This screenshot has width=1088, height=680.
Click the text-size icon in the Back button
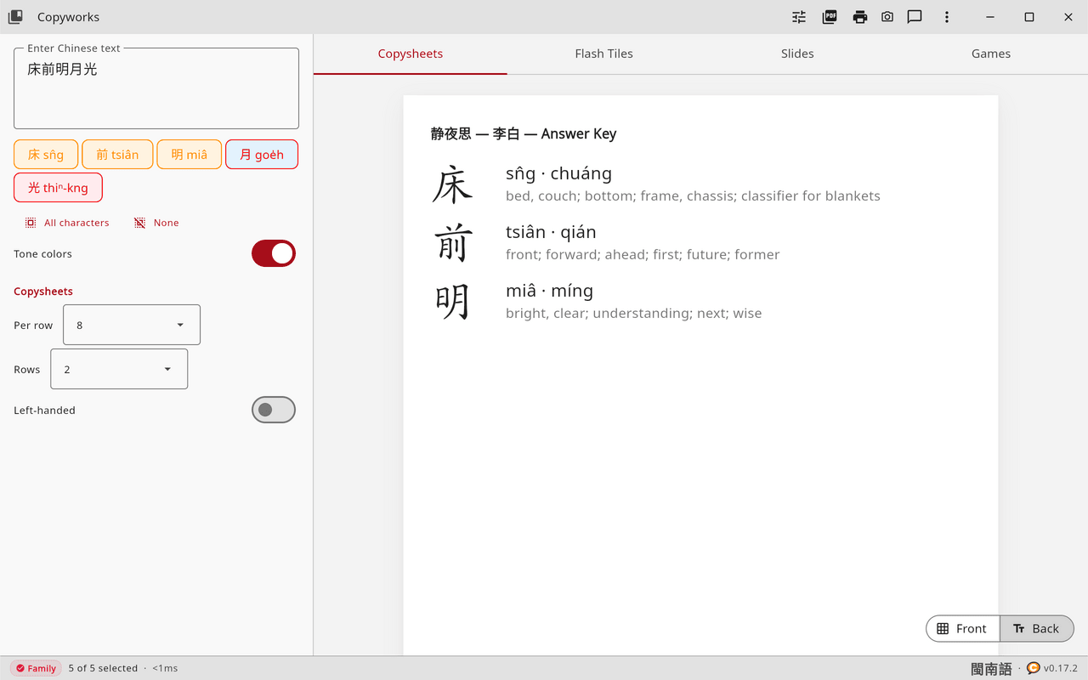point(1018,629)
